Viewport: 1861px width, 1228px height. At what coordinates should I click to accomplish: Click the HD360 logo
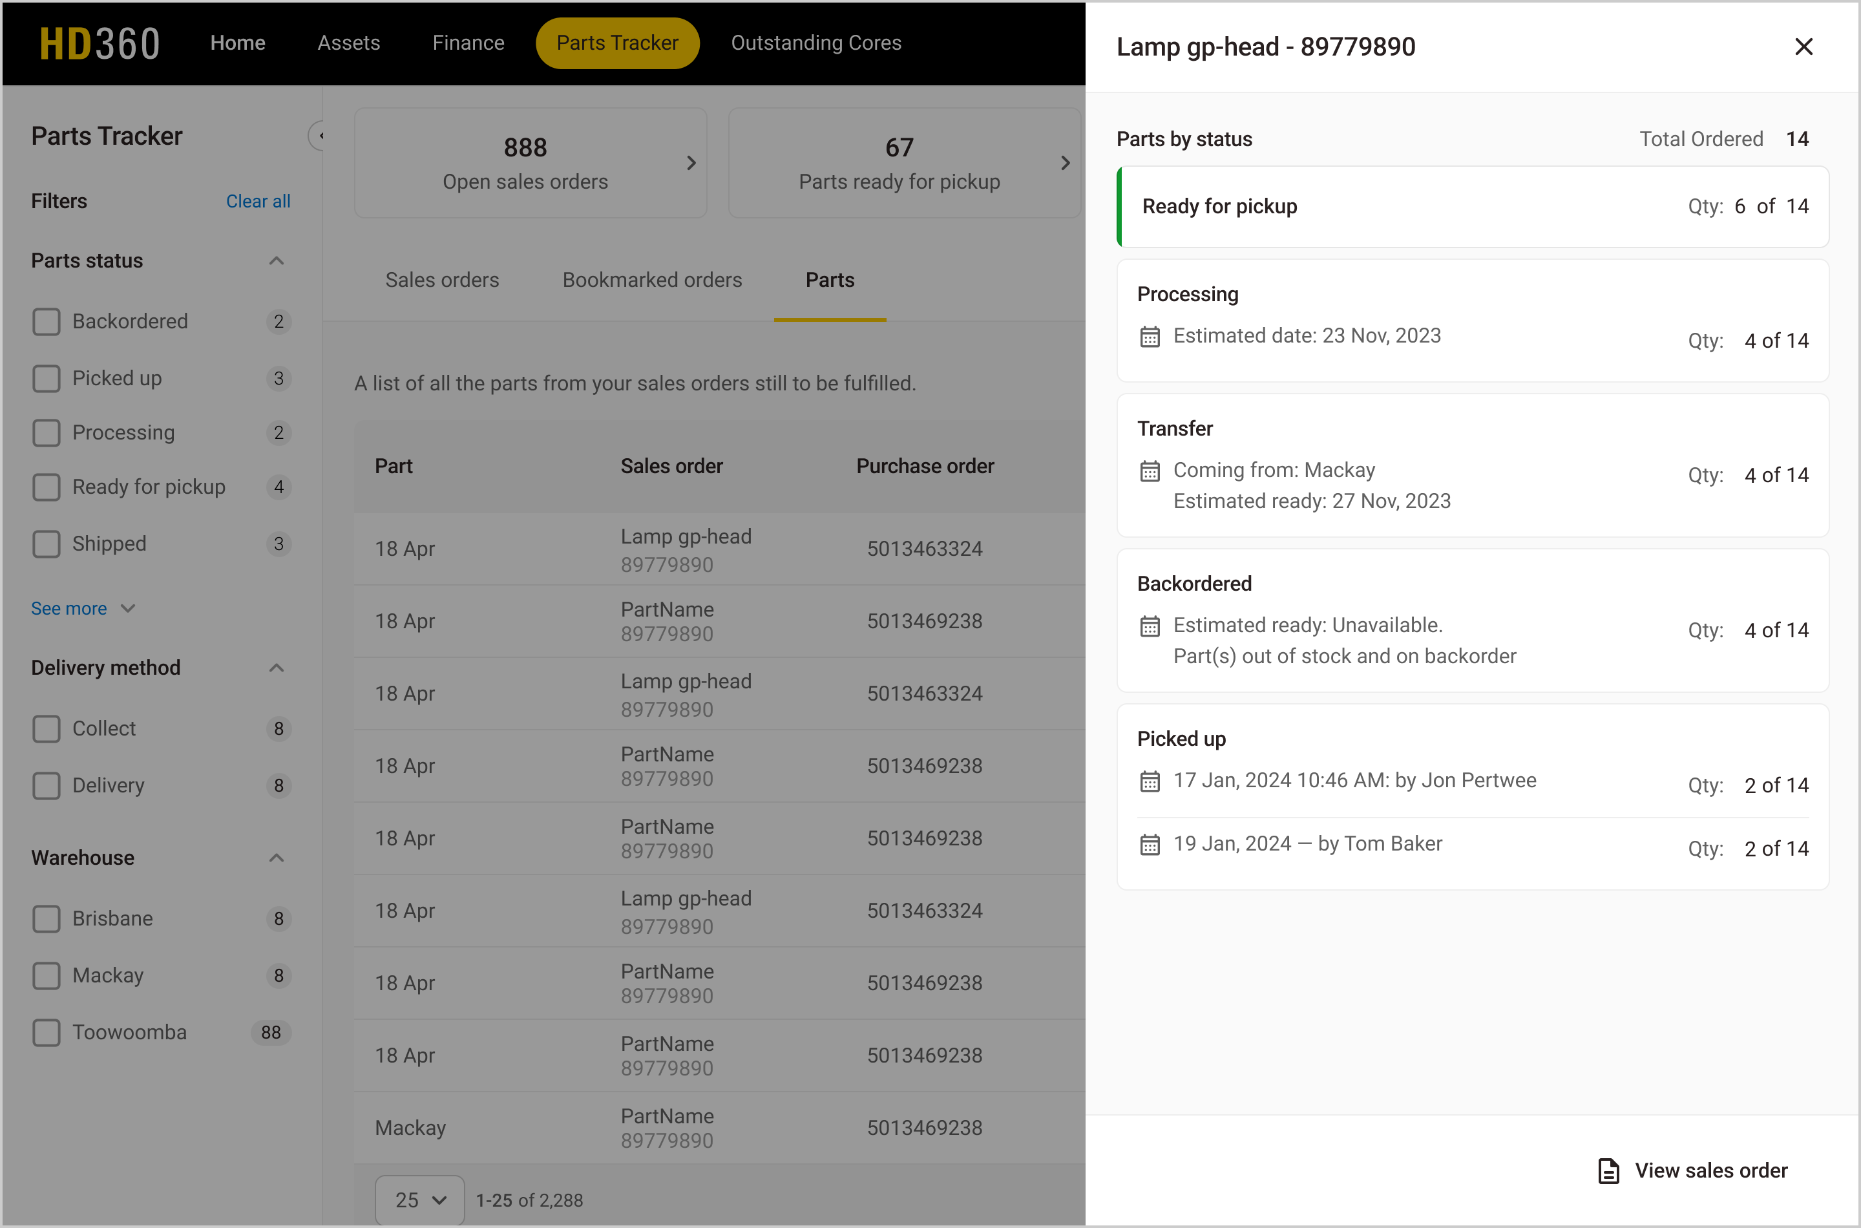100,44
